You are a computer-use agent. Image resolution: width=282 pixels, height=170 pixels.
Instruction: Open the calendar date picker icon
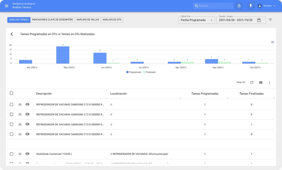259,20
